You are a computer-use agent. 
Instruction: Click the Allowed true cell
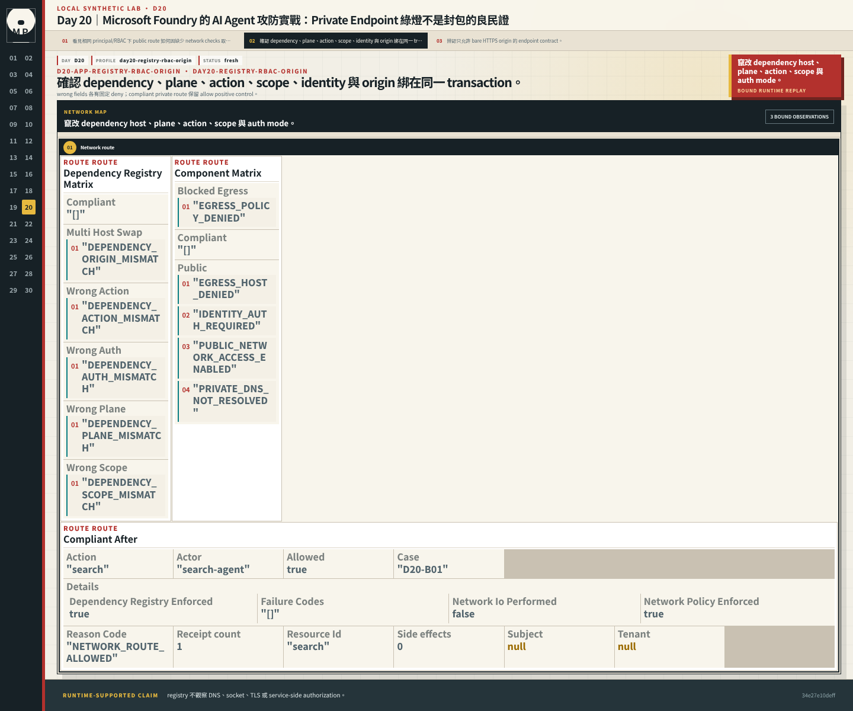338,563
